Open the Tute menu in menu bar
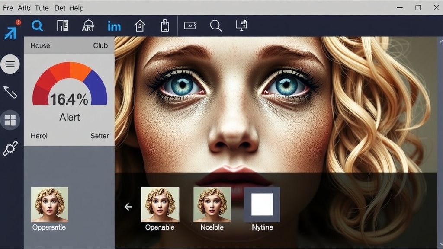Screen dimensions: 443x249 point(41,8)
